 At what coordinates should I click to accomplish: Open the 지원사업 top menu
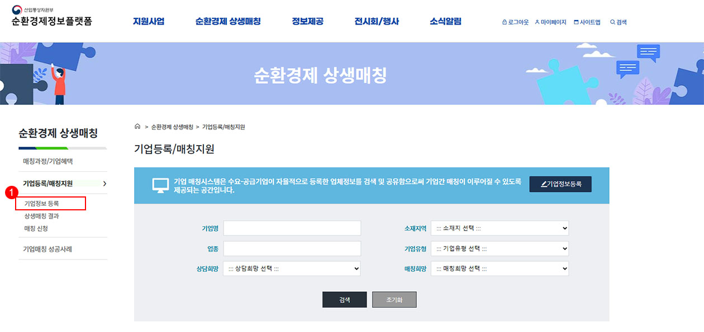(149, 22)
